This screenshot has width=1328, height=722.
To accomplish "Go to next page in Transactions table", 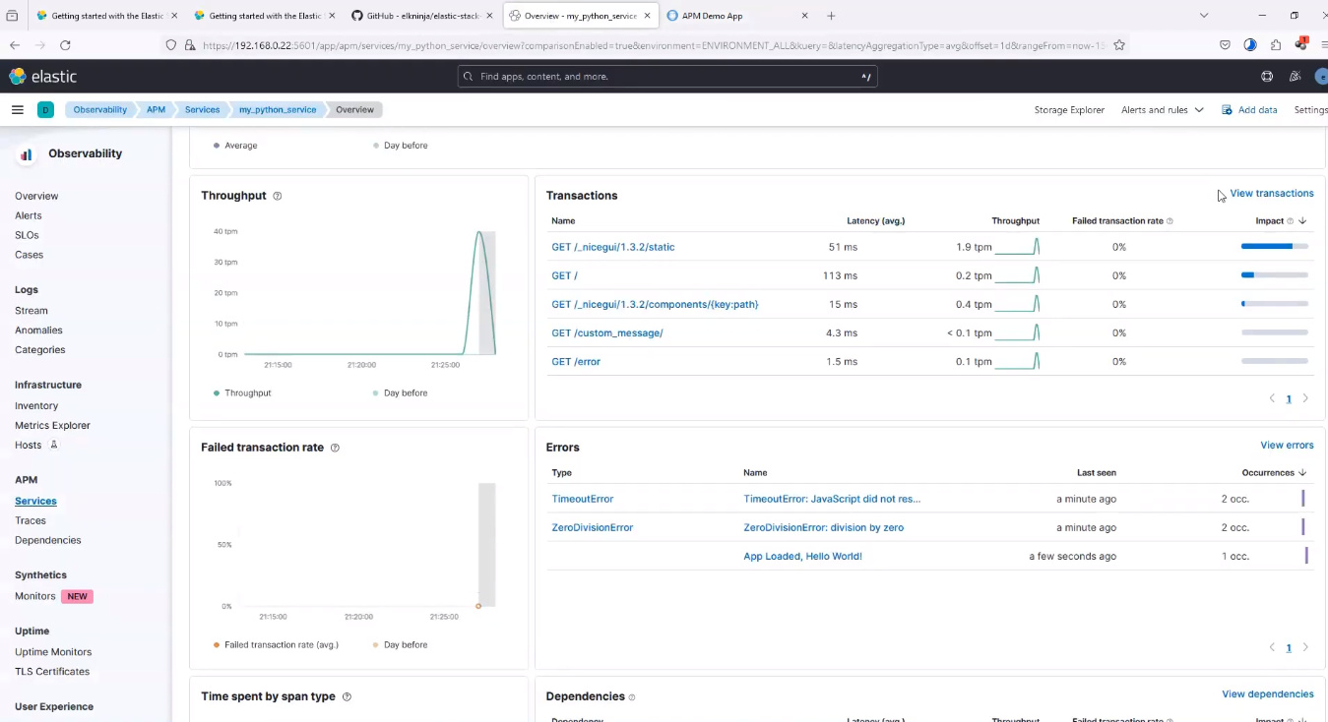I will (1305, 398).
